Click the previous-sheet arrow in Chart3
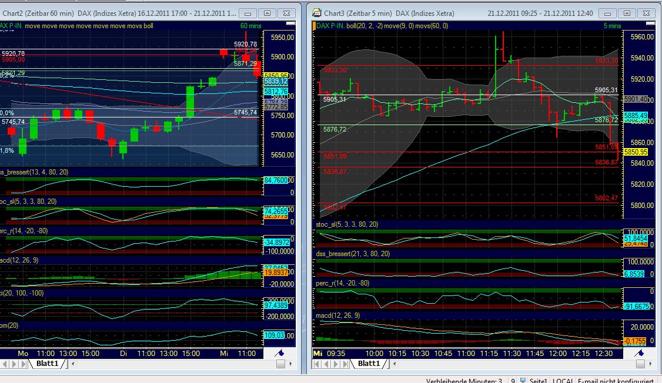 [x=327, y=364]
